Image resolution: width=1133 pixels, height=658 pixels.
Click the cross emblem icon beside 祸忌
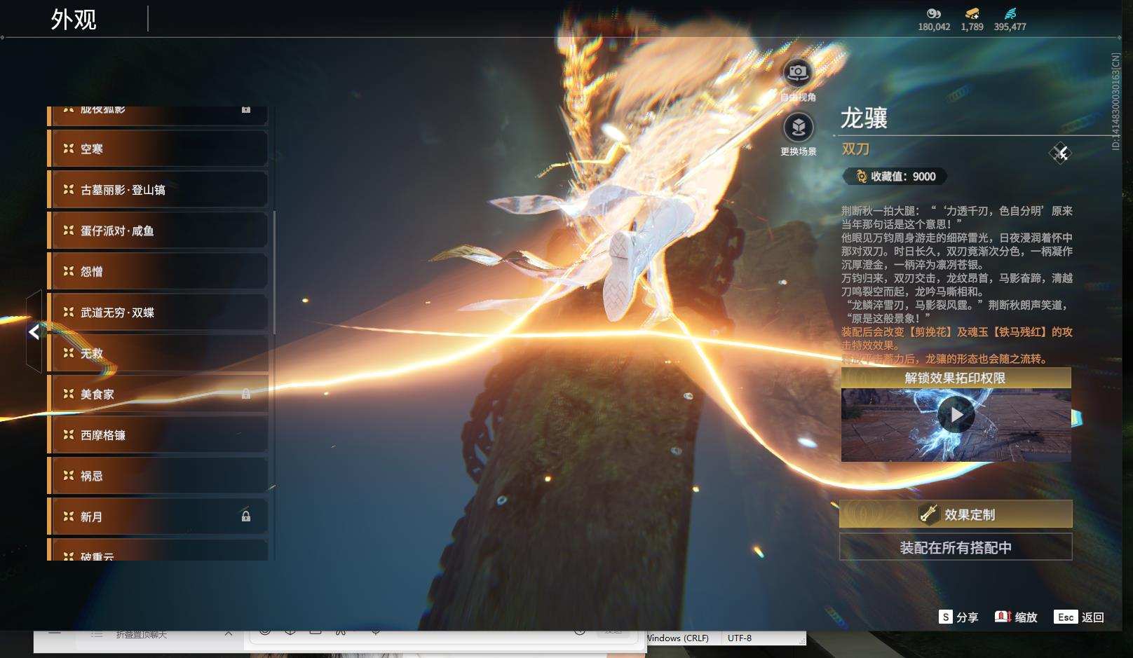click(69, 476)
